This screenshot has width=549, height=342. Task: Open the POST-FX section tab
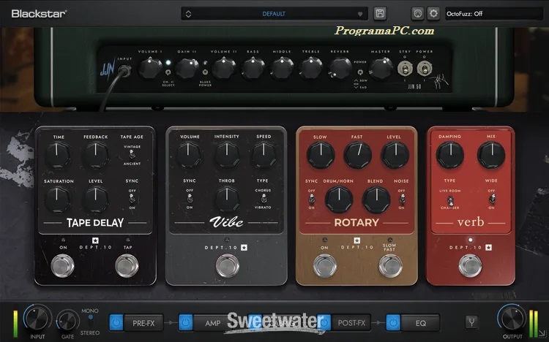[351, 323]
